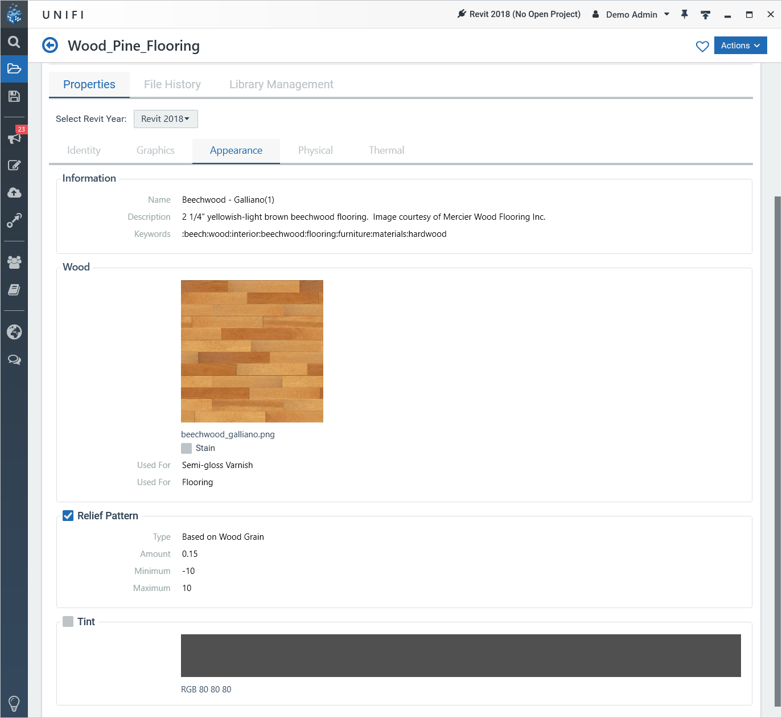
Task: Click the Maximum value 10
Action: [x=187, y=588]
